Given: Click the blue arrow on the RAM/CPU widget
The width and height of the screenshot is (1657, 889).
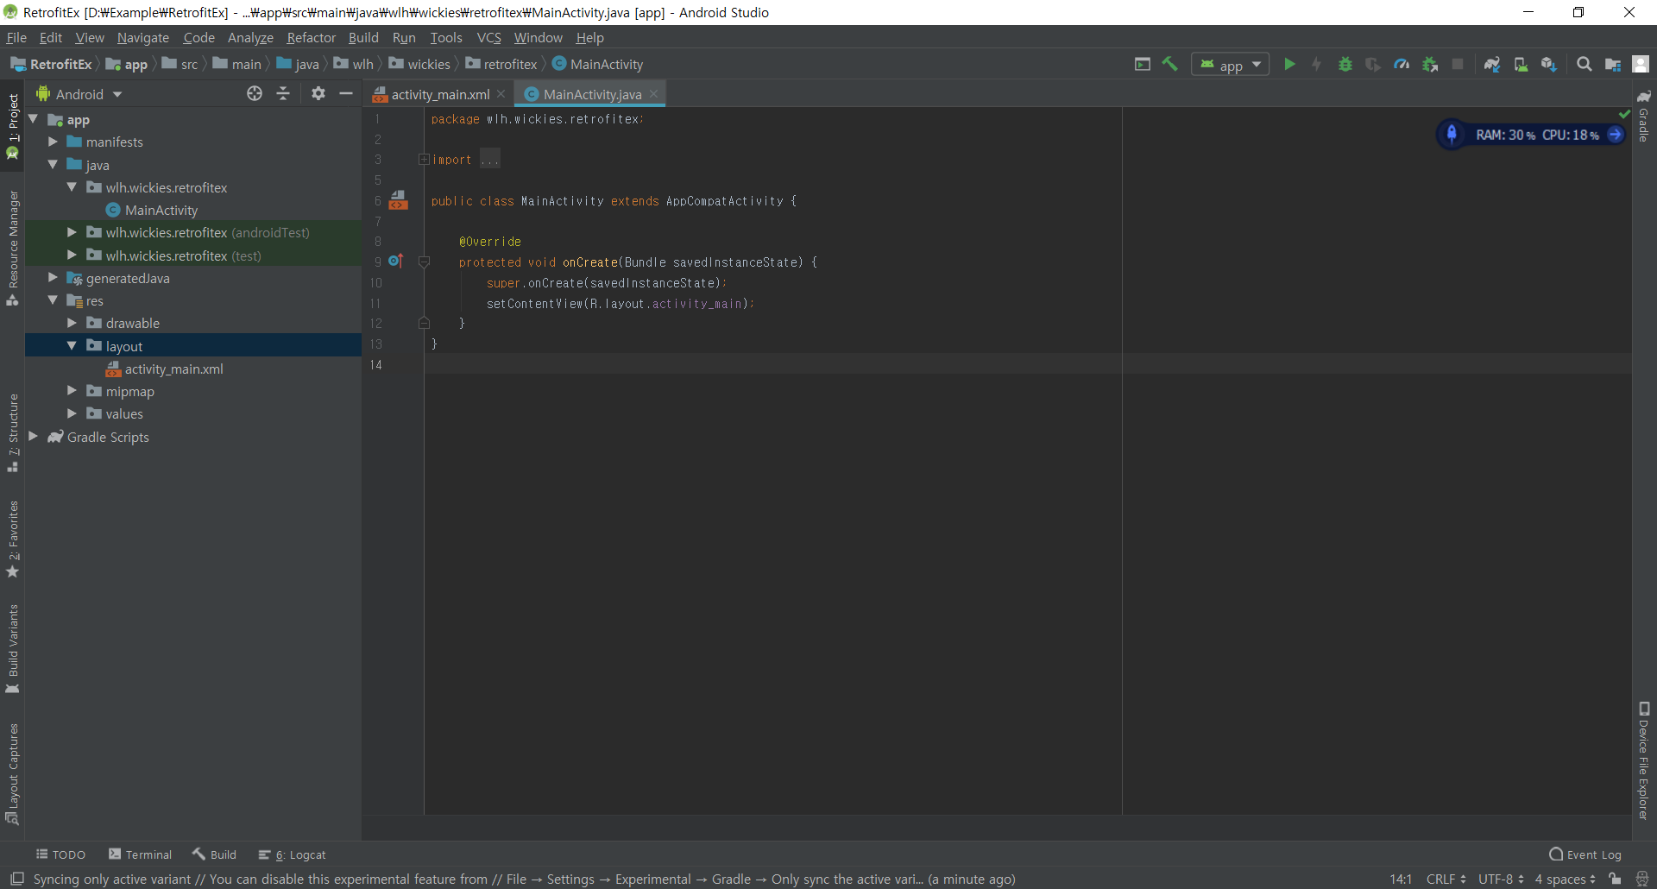Looking at the screenshot, I should pyautogui.click(x=1615, y=135).
